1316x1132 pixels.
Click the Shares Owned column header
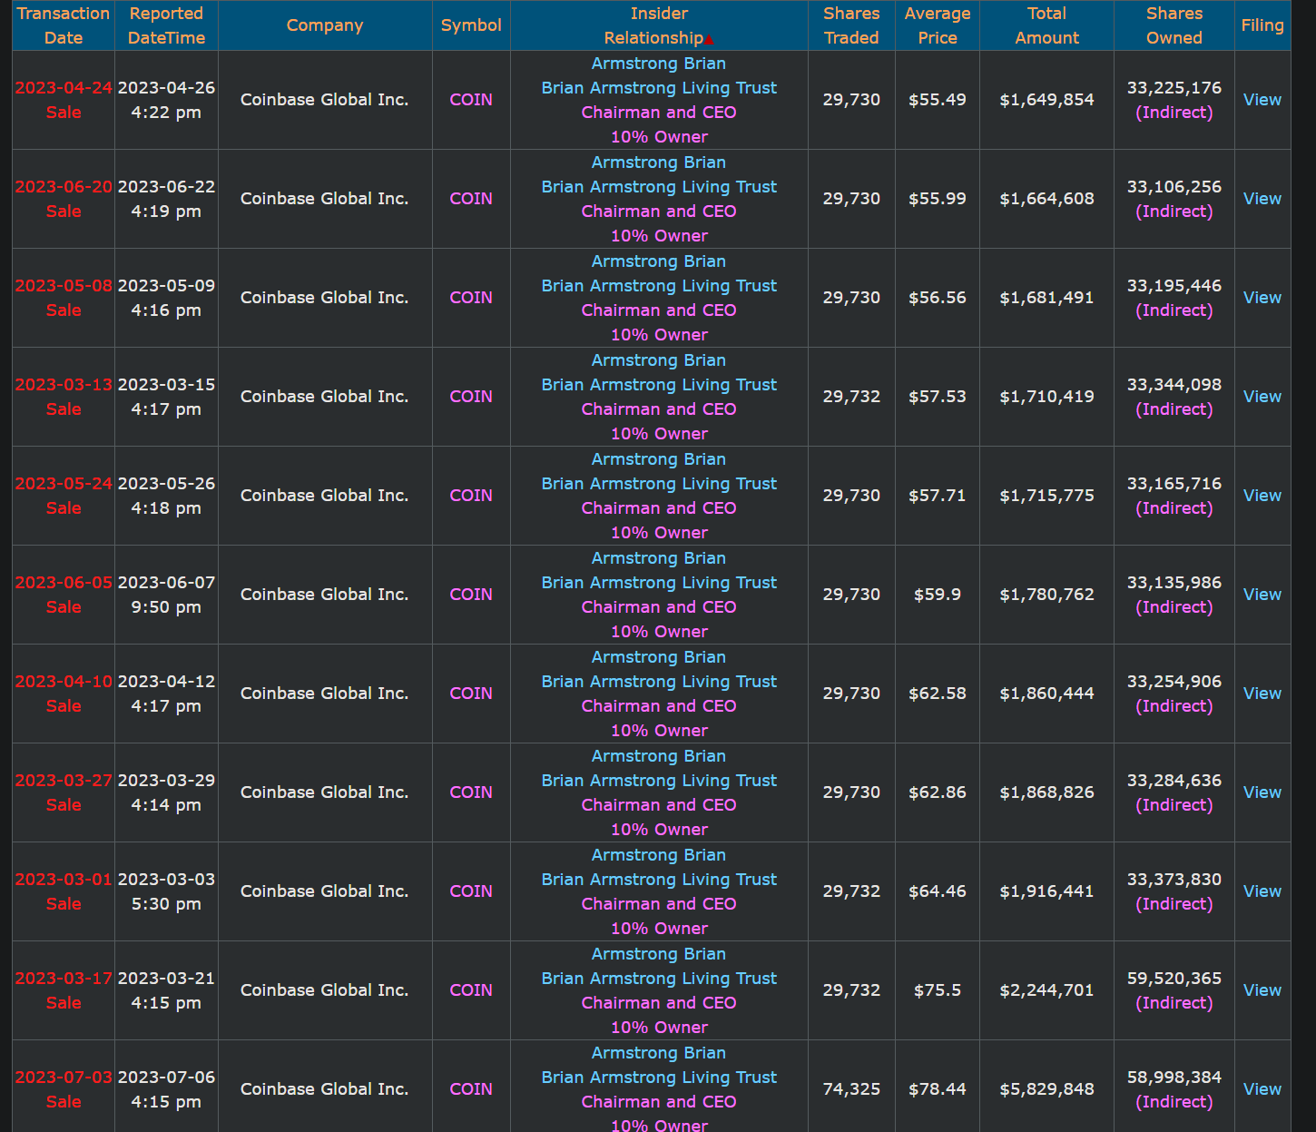(x=1174, y=25)
